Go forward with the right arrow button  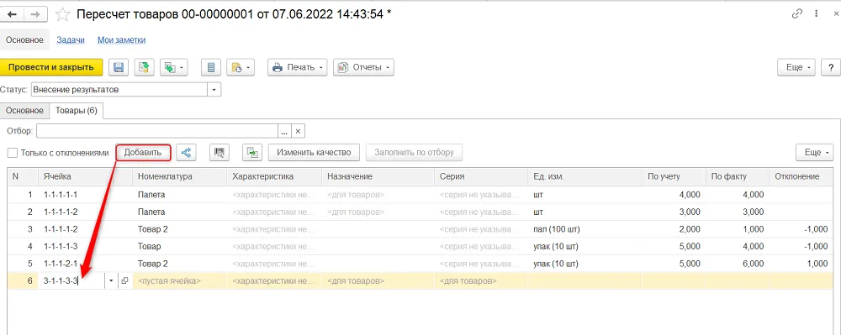(x=34, y=14)
